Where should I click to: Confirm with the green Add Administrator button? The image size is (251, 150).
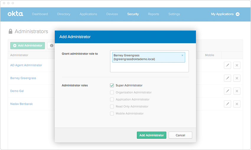tap(151, 135)
